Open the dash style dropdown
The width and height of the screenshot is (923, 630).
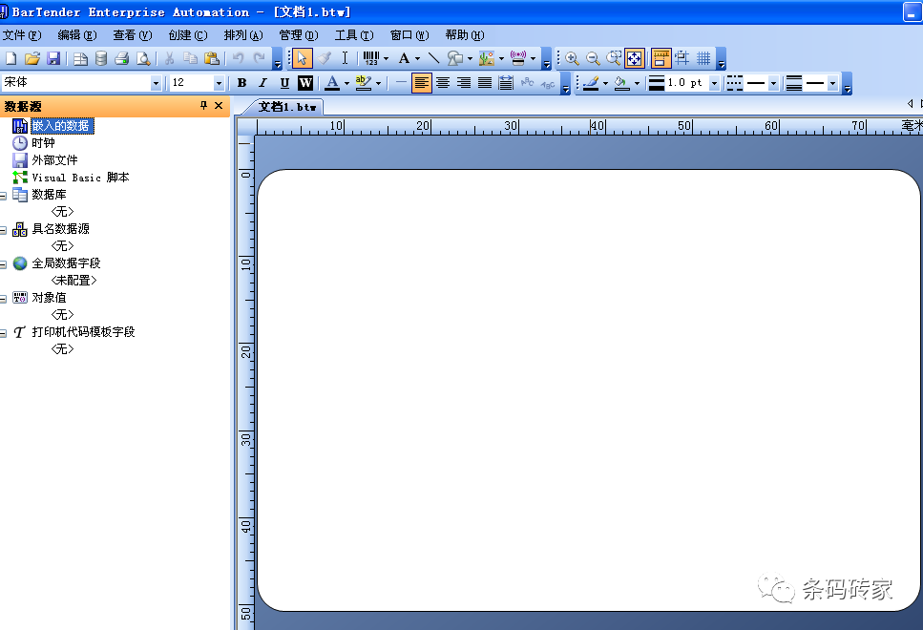point(773,83)
